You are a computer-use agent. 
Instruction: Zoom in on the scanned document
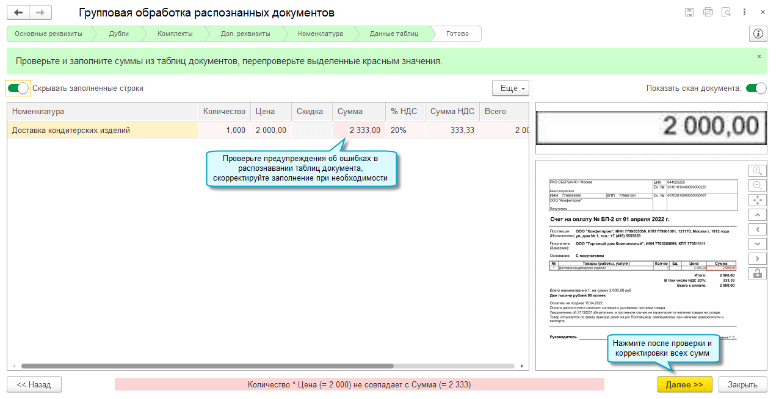click(758, 171)
